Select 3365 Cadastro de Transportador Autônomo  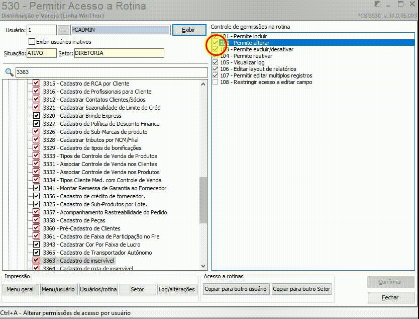[x=97, y=253]
